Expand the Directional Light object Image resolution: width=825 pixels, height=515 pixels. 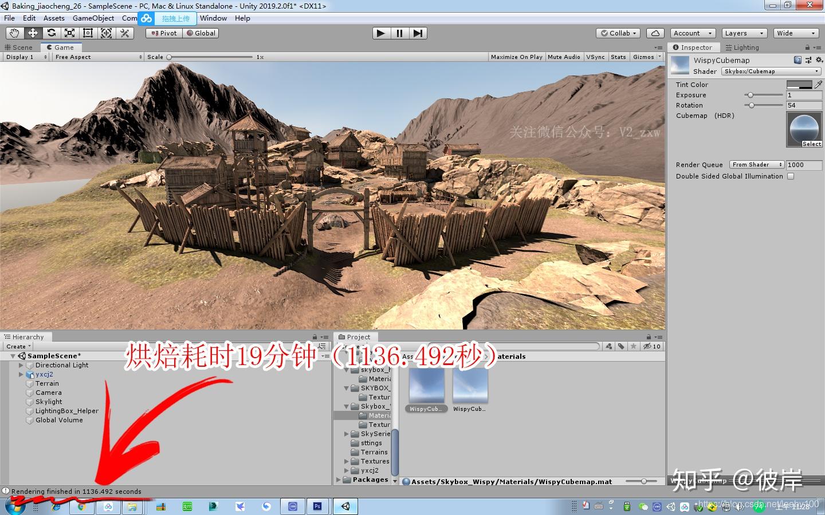pos(21,365)
